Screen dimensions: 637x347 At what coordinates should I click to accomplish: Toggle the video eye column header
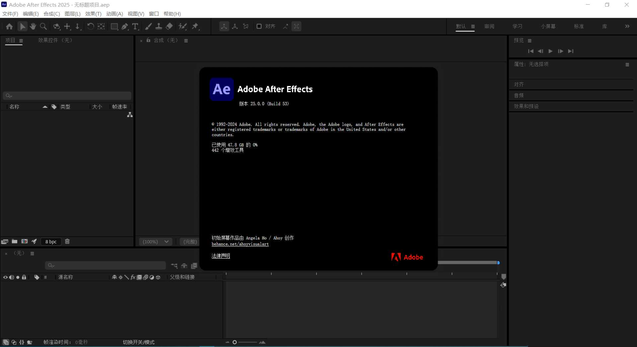coord(5,277)
